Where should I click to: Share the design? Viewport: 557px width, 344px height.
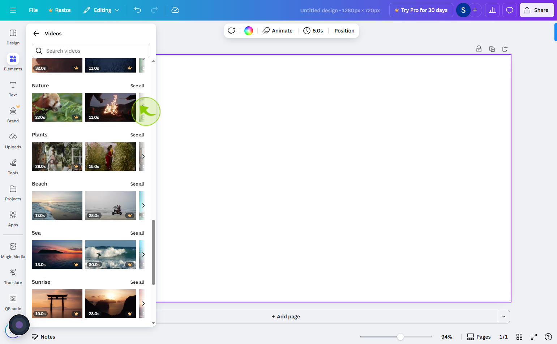(537, 10)
